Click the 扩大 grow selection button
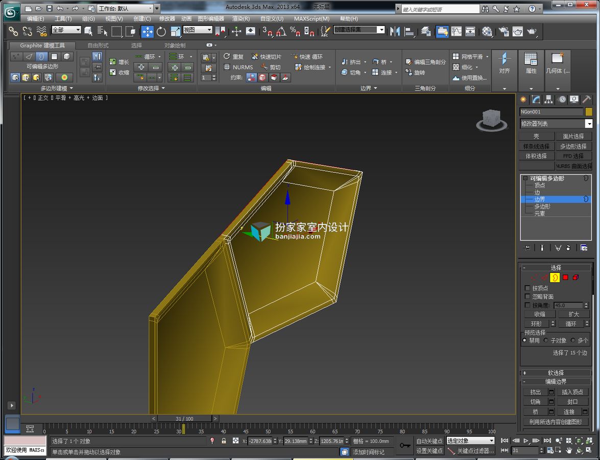600x460 pixels. pos(573,314)
